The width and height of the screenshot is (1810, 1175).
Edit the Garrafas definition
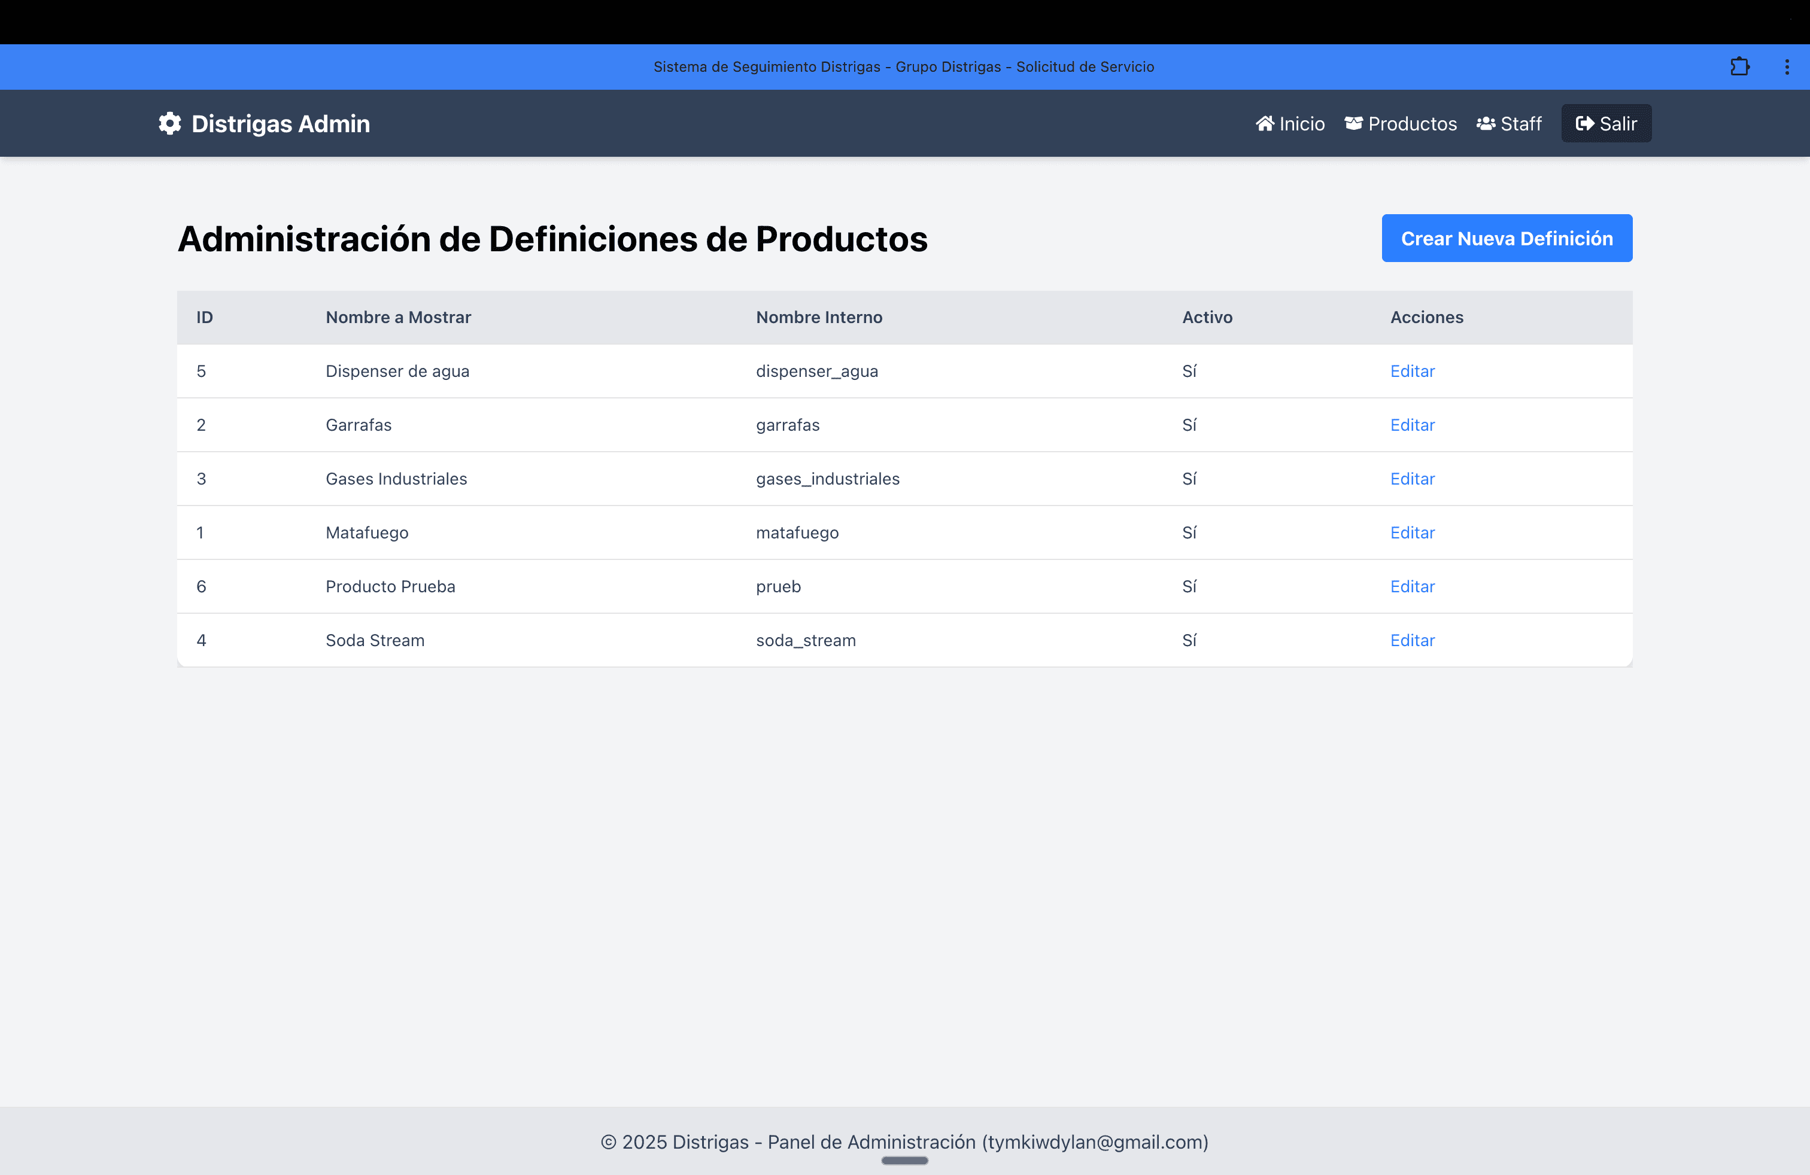click(x=1412, y=425)
